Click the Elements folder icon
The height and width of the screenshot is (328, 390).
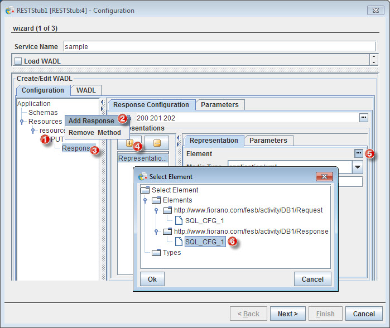[156, 200]
